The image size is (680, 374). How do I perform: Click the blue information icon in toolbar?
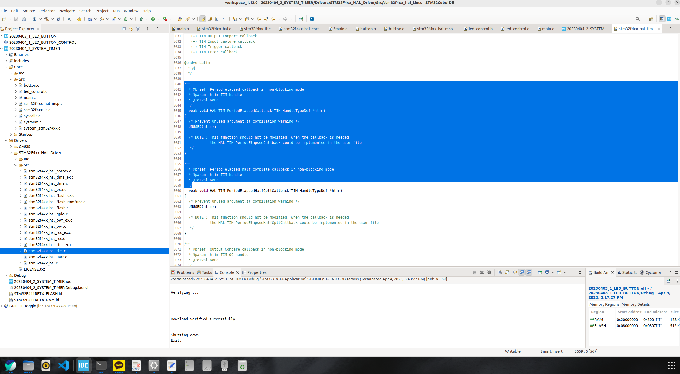312,19
